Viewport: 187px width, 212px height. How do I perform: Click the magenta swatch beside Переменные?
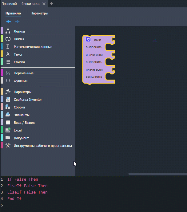point(2,73)
